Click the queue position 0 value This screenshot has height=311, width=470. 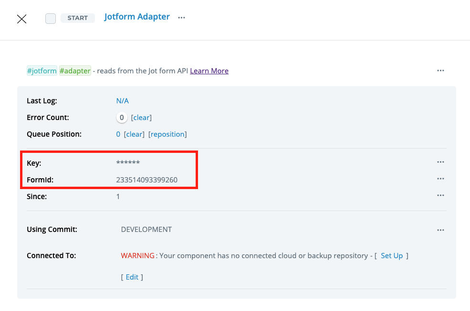[118, 134]
